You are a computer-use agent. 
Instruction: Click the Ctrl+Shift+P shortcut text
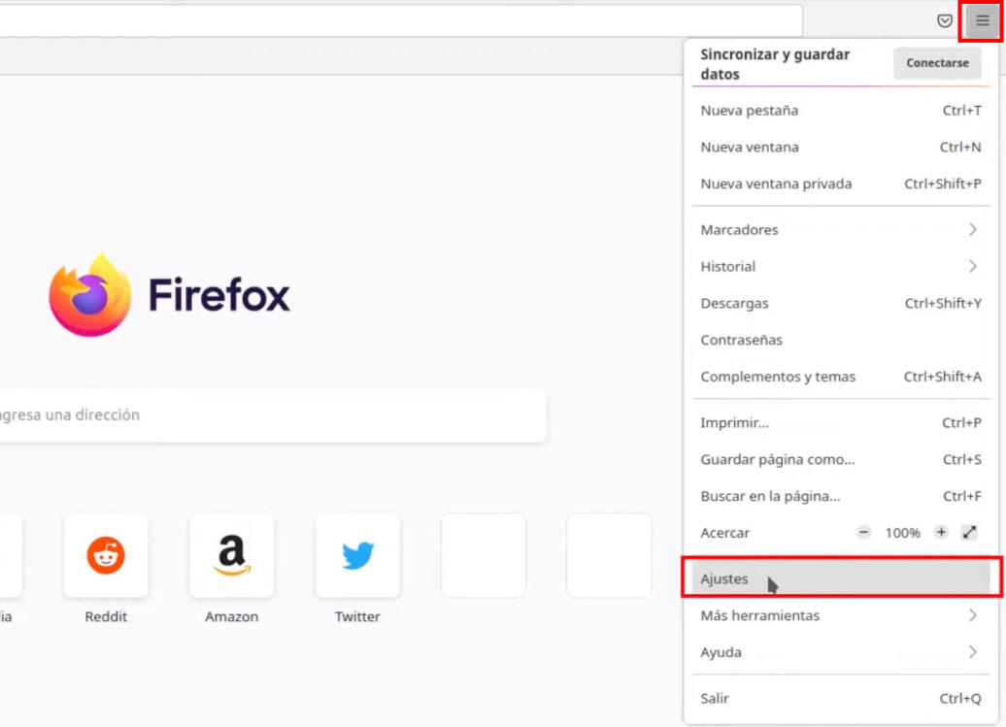click(x=943, y=184)
